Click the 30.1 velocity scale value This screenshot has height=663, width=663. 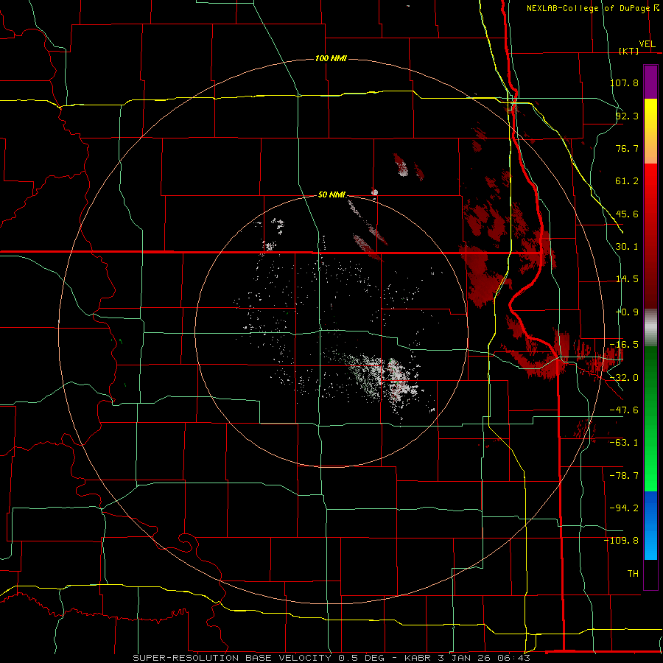(627, 247)
